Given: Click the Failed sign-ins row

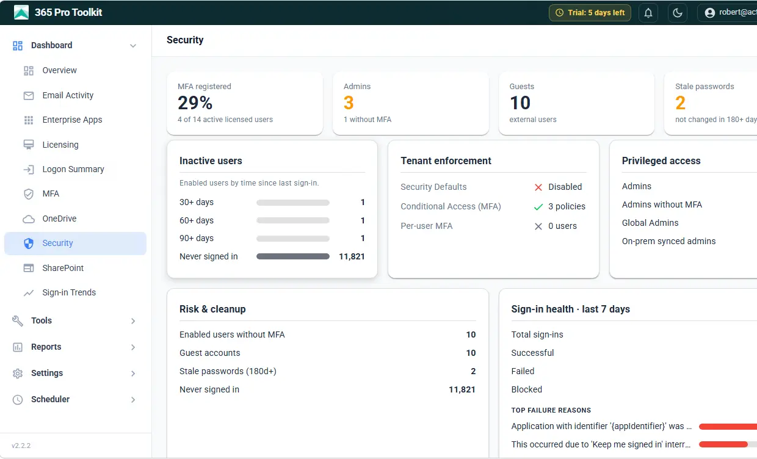Looking at the screenshot, I should coord(634,372).
